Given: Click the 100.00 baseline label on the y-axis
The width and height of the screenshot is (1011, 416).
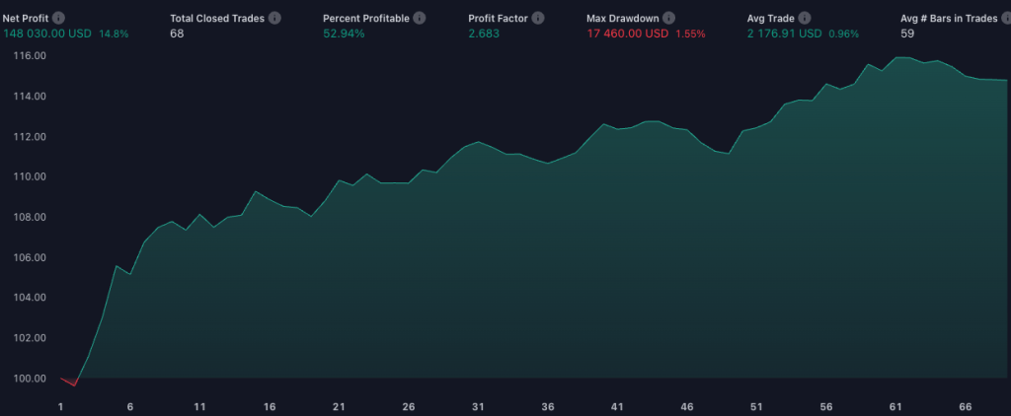Looking at the screenshot, I should 30,379.
